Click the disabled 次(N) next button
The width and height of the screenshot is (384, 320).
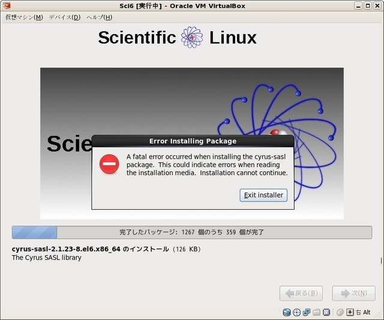(x=353, y=294)
